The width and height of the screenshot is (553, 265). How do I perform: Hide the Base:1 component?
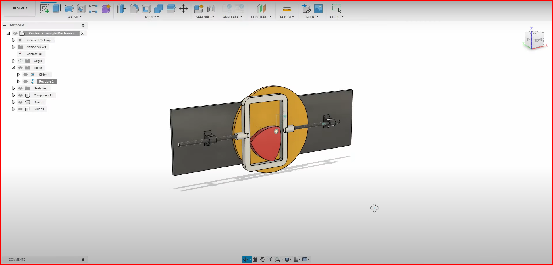(x=20, y=102)
